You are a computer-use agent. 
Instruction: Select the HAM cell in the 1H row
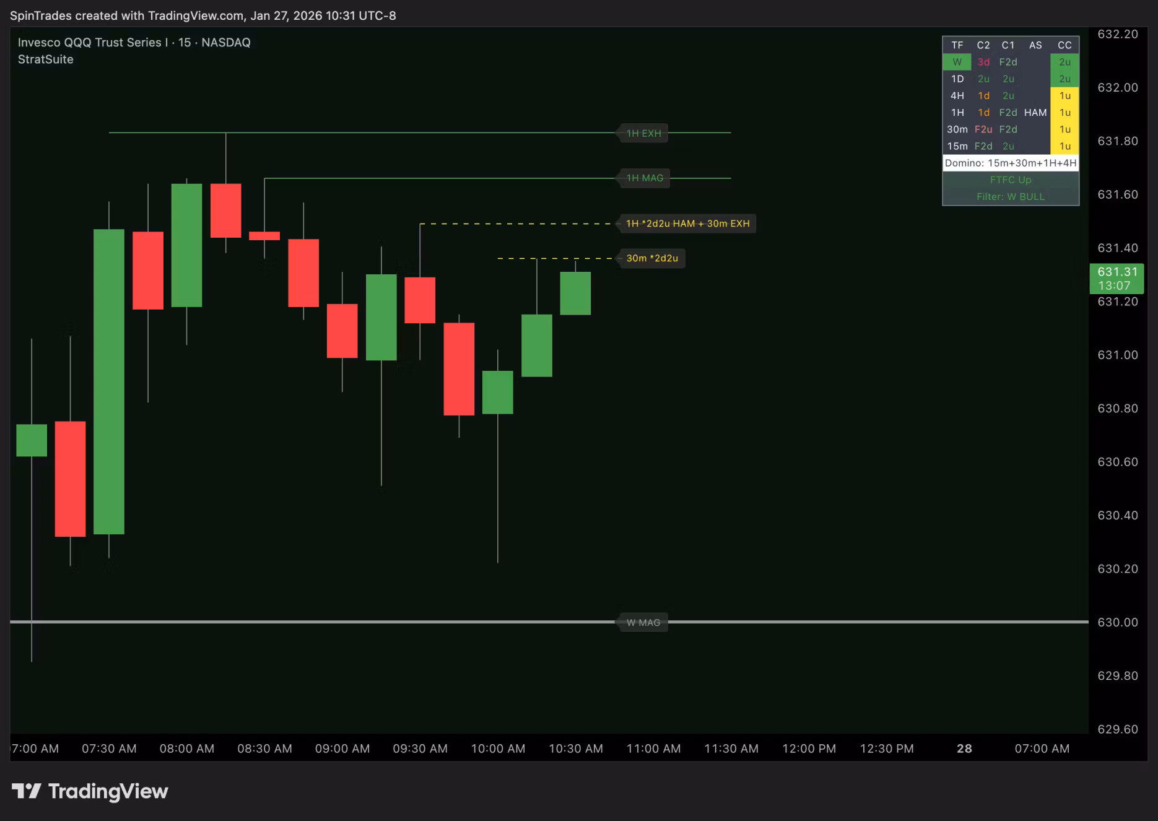[x=1035, y=112]
